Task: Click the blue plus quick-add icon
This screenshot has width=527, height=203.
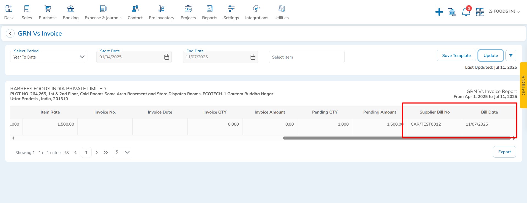Action: (x=439, y=12)
